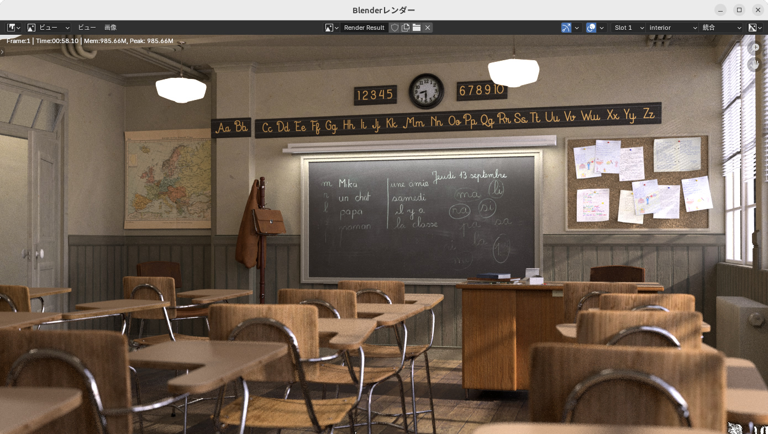The image size is (768, 434).
Task: Unlink Render Result image with X
Action: (428, 28)
